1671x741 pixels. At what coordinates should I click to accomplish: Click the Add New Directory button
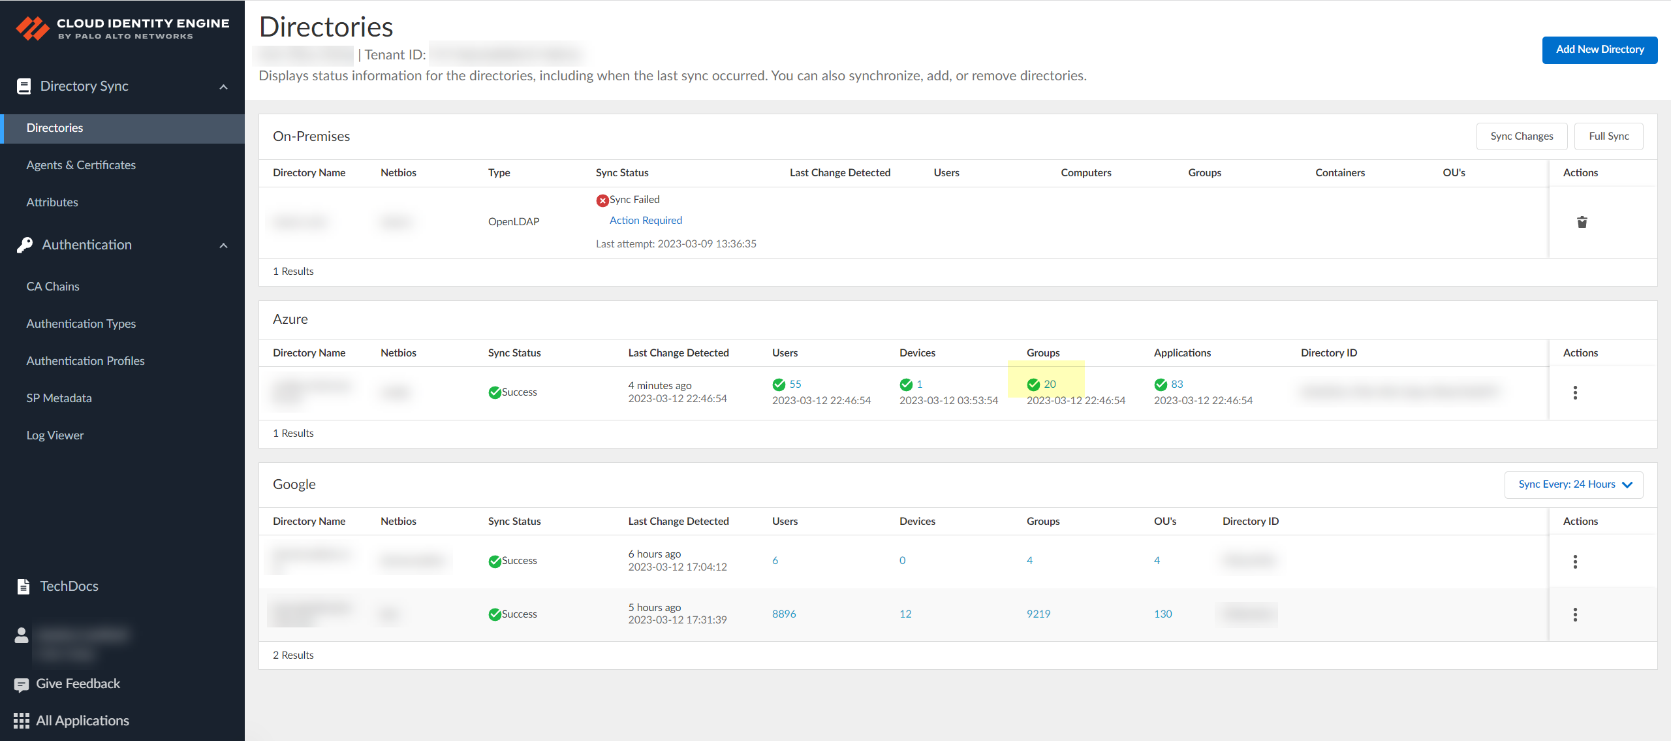coord(1599,50)
